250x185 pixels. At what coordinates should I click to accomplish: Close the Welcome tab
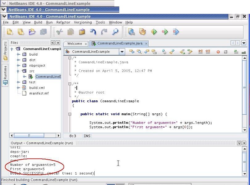coord(86,44)
